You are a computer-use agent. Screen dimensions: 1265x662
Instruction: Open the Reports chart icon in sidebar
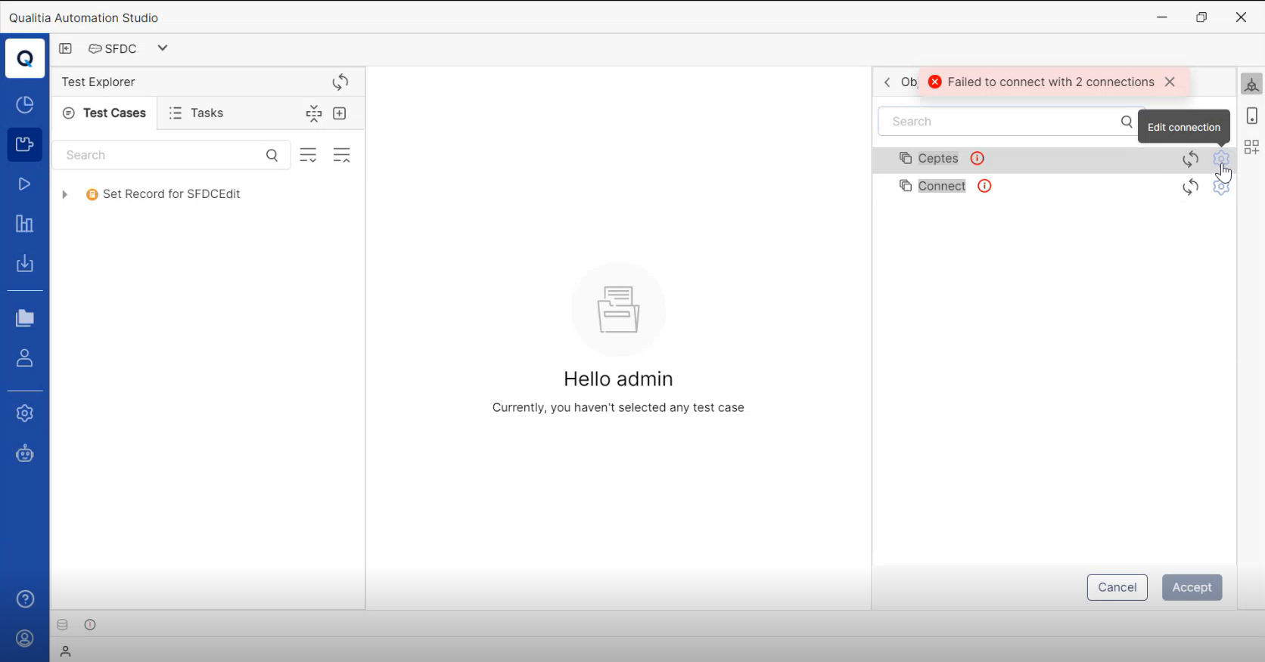[24, 224]
